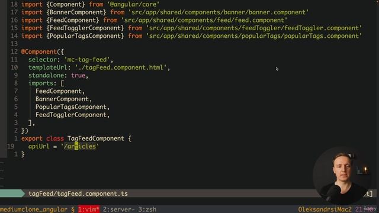Click the TagFeedComponent class name
The width and height of the screenshot is (379, 213).
96,138
